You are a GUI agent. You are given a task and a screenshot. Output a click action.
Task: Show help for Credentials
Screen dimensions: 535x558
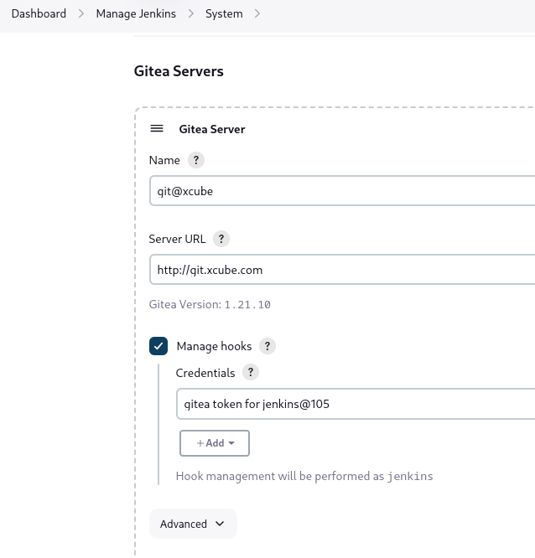(x=251, y=372)
